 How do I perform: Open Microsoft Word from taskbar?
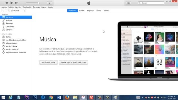[x=59, y=97]
